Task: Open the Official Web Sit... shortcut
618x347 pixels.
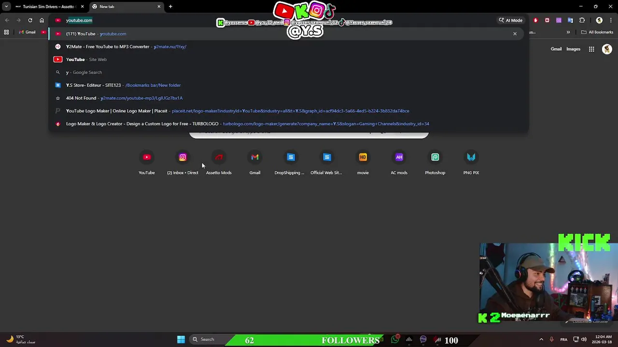Action: [x=327, y=163]
